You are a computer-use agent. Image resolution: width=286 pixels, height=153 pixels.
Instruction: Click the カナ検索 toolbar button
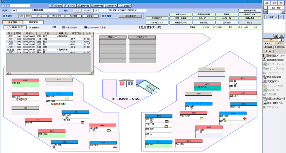(56, 5)
